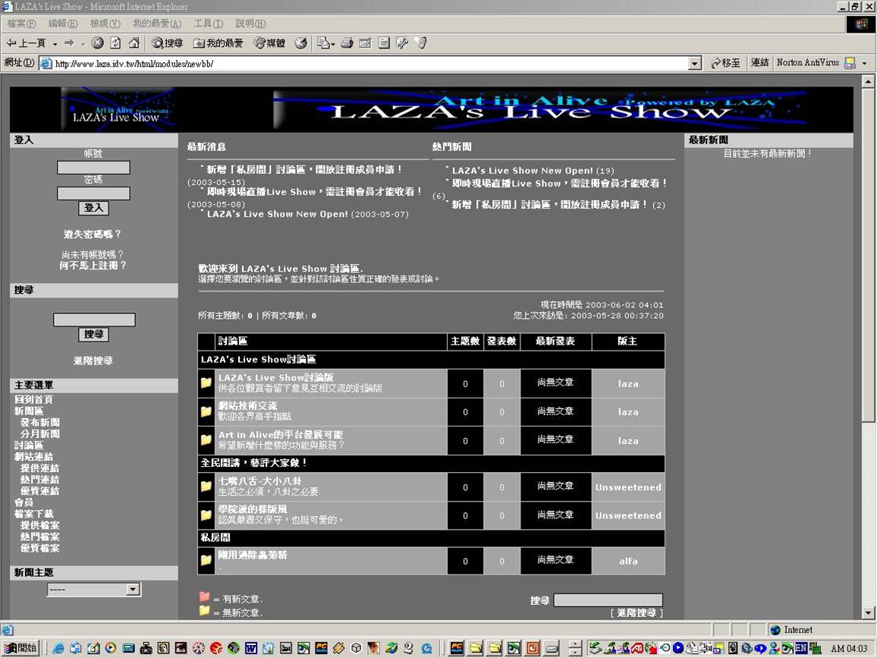Open the 熱門連結 sidebar link

(x=39, y=480)
